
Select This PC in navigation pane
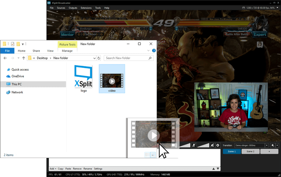[x=33, y=84]
